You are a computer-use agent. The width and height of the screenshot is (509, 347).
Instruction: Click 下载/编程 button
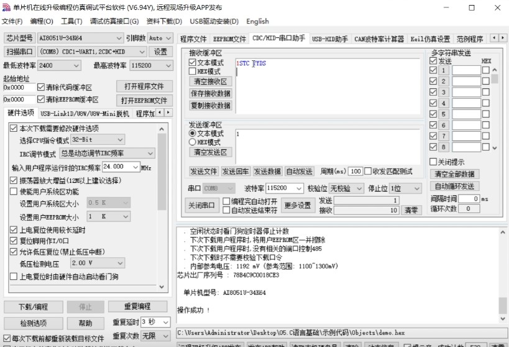[34, 307]
